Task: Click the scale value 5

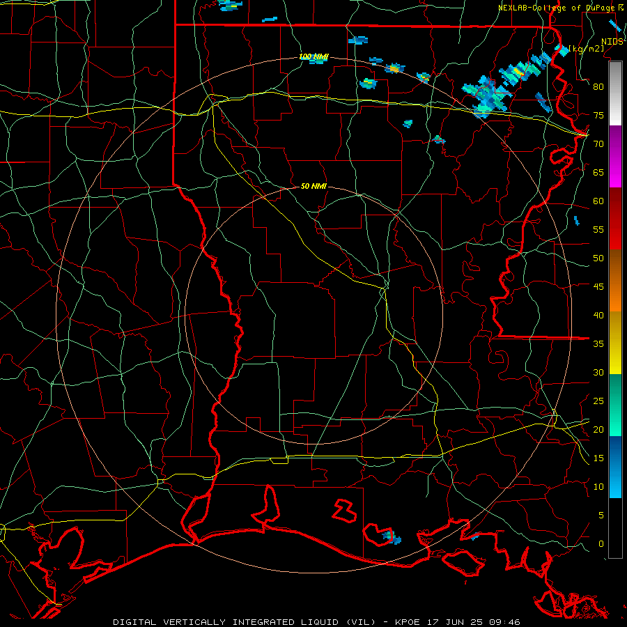Action: coord(601,516)
